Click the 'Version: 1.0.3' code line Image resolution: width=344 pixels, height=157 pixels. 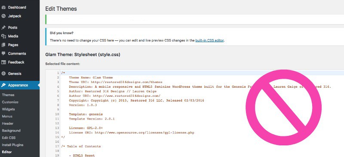[83, 105]
